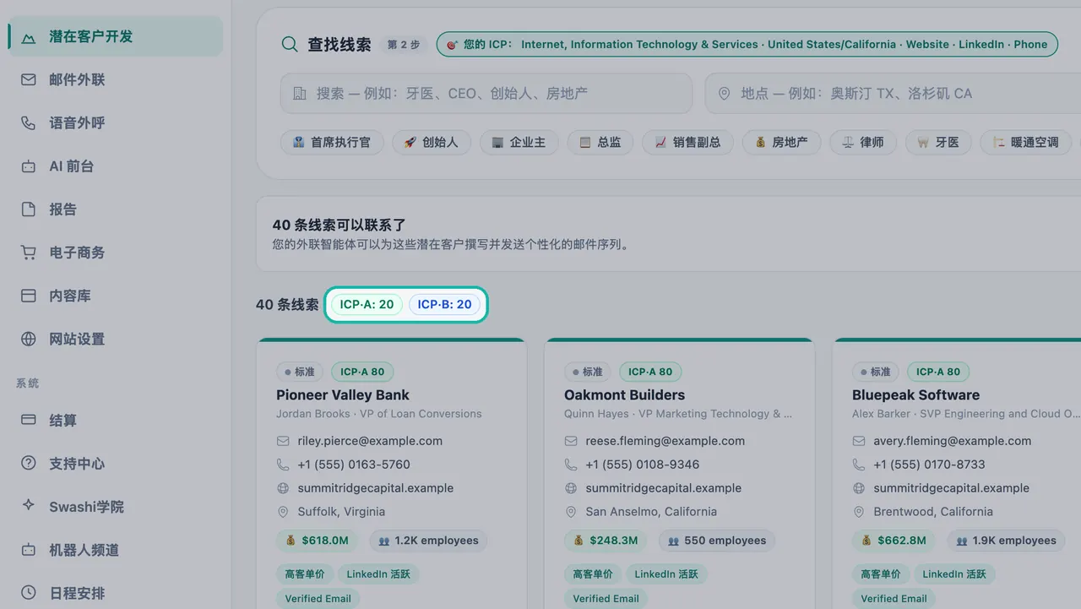Image resolution: width=1081 pixels, height=609 pixels.
Task: Select the 首席执行官 quick filter chip
Action: coord(331,142)
